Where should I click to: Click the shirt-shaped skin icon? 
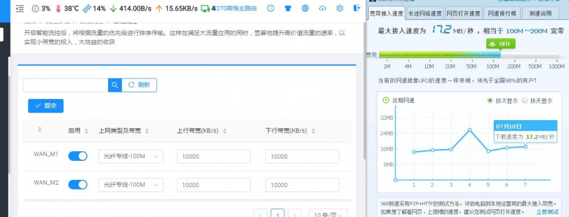[288, 8]
